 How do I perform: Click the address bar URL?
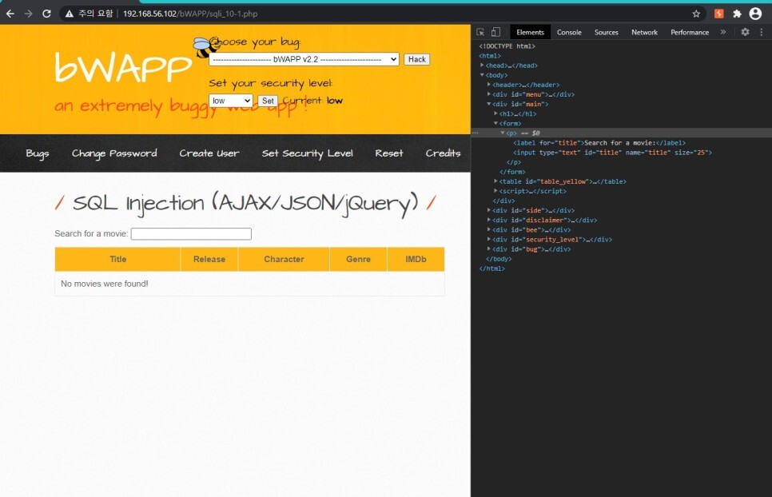coord(190,14)
